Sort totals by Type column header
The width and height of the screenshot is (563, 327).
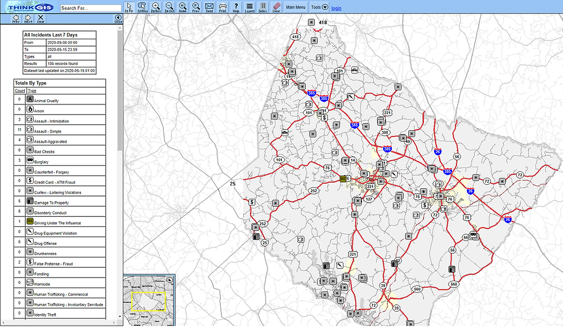coord(32,90)
